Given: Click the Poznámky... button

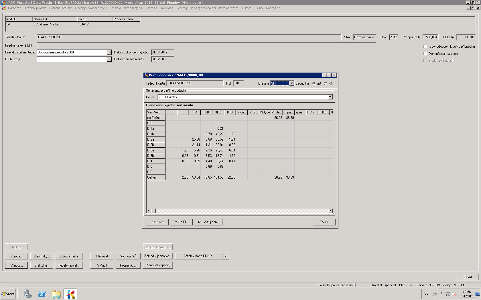Looking at the screenshot, I should click(x=128, y=265).
